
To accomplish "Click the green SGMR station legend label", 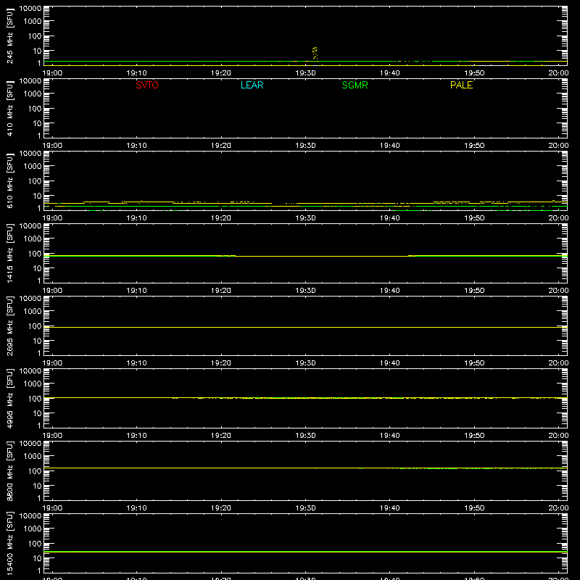I will tap(355, 85).
